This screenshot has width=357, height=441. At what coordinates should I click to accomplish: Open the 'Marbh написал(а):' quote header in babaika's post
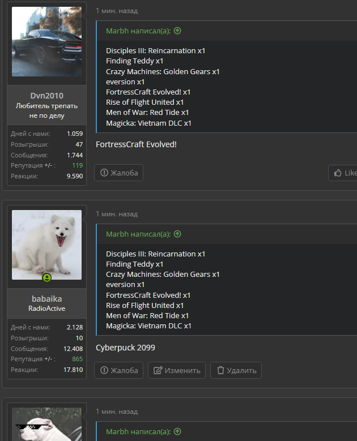point(138,234)
